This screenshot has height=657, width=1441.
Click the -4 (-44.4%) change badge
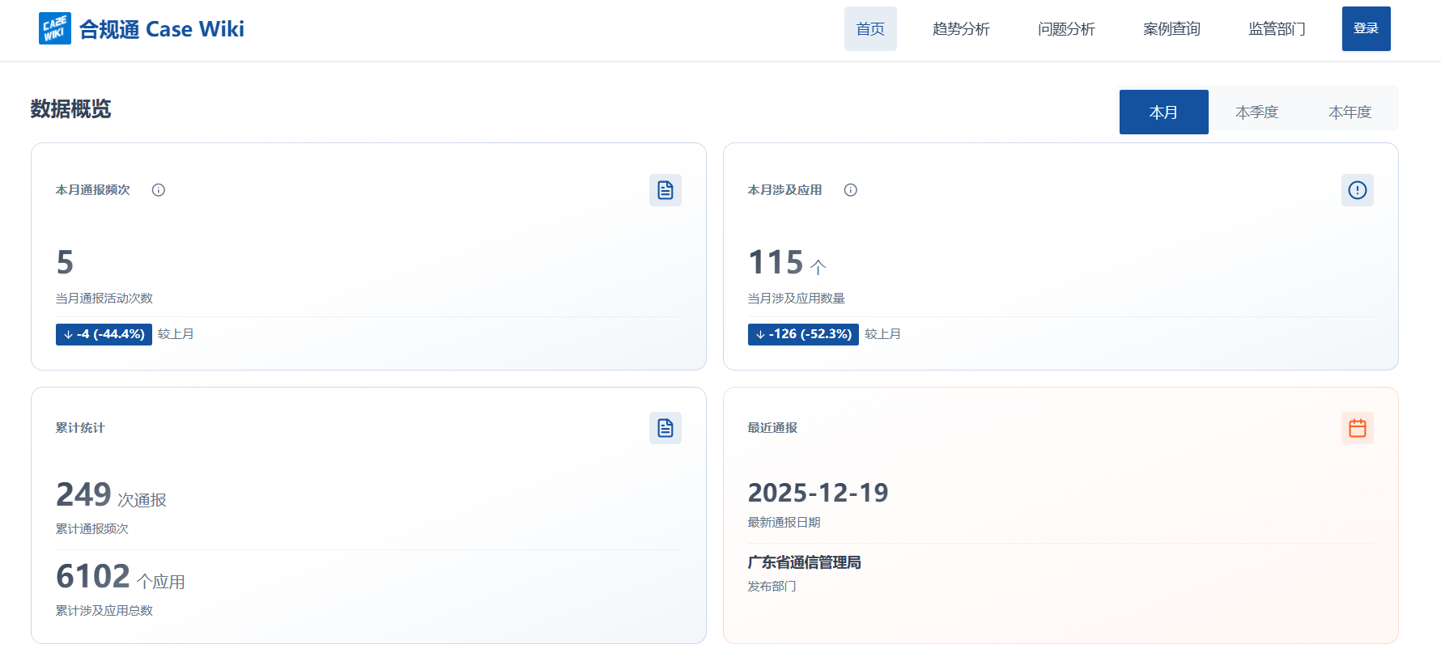[x=104, y=334]
